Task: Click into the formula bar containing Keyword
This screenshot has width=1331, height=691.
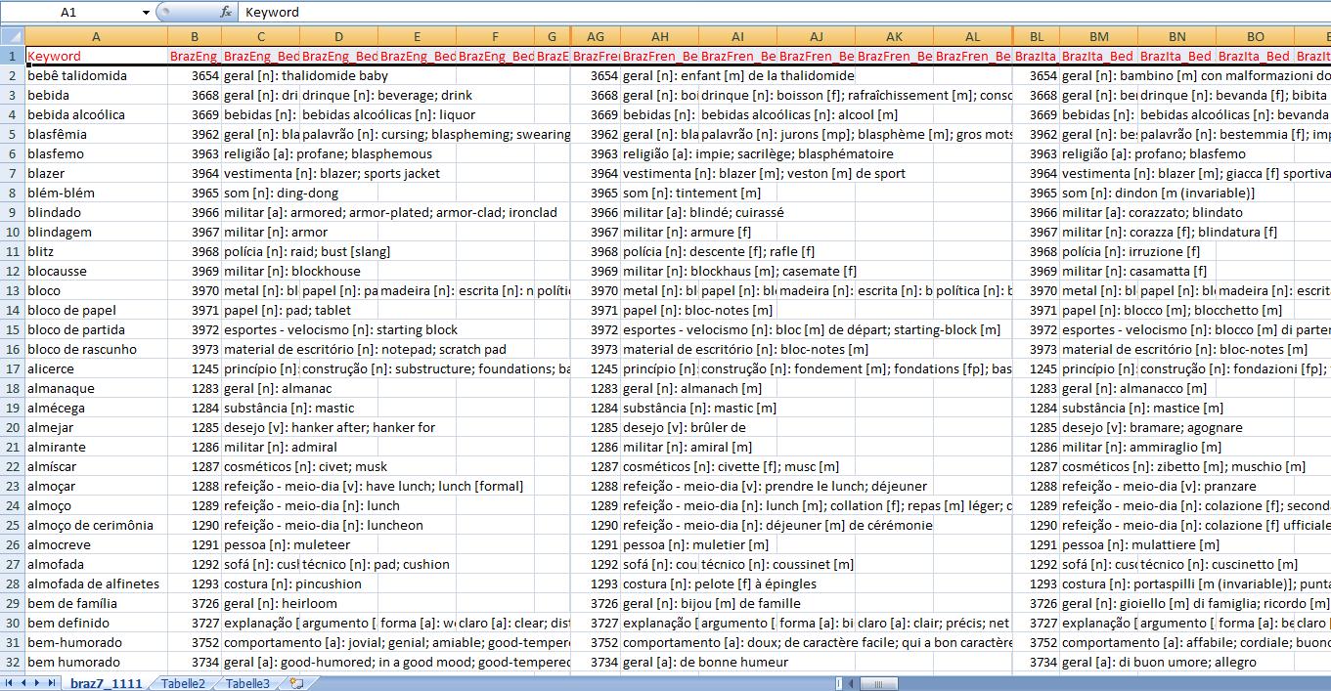Action: (x=782, y=13)
